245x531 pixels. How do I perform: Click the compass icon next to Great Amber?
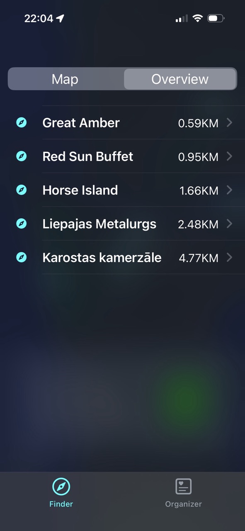pyautogui.click(x=21, y=122)
